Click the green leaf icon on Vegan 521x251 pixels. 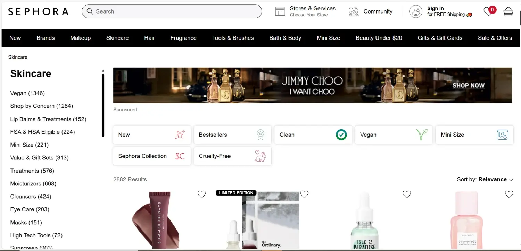tap(422, 135)
